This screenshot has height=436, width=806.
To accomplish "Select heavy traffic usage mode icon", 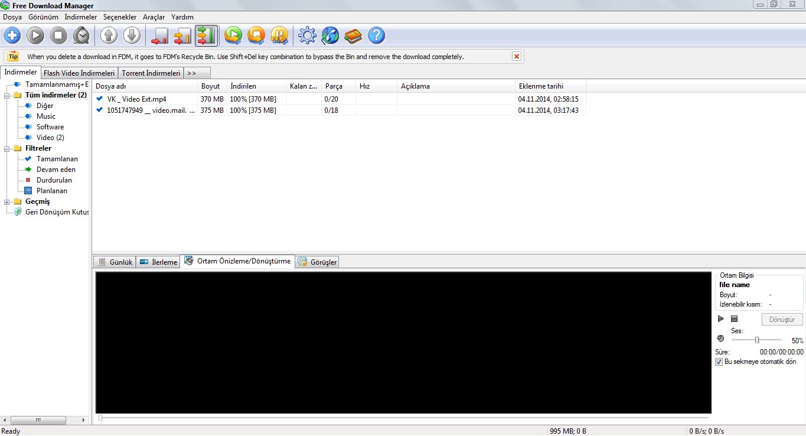I will click(x=206, y=35).
